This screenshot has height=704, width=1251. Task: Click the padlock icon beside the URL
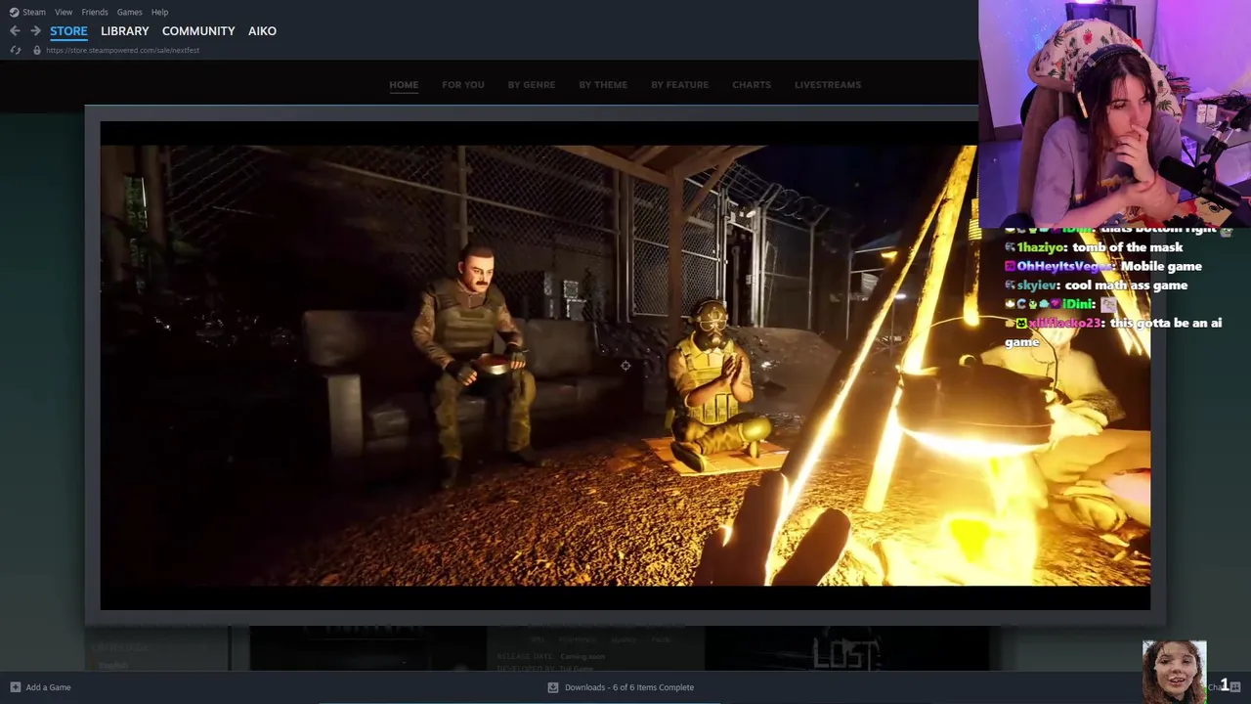[x=37, y=50]
